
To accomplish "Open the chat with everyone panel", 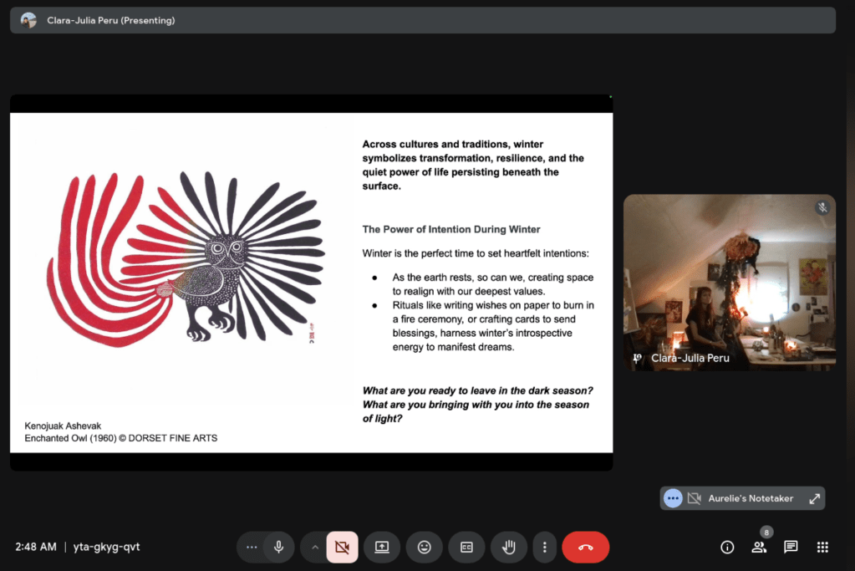I will pyautogui.click(x=791, y=547).
